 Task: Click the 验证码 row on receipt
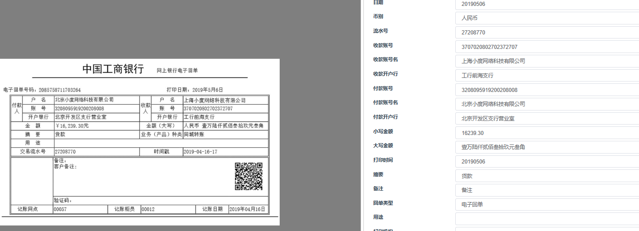[x=161, y=200]
